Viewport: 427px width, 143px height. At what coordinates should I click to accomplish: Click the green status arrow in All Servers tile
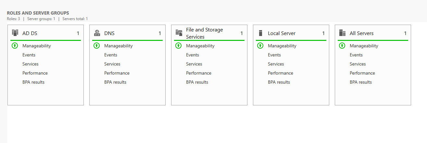342,46
